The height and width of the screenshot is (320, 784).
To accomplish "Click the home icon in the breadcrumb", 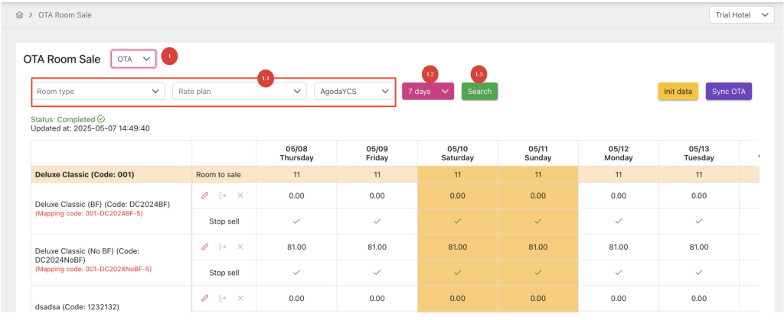I will pos(19,15).
